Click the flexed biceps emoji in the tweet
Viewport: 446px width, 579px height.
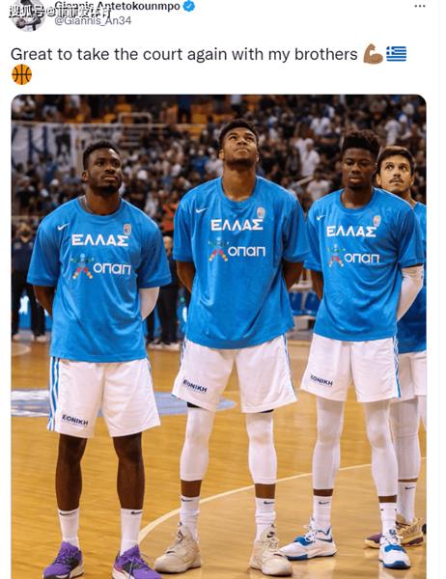(373, 54)
